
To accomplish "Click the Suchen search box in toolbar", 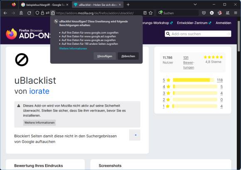I will (x=177, y=13).
